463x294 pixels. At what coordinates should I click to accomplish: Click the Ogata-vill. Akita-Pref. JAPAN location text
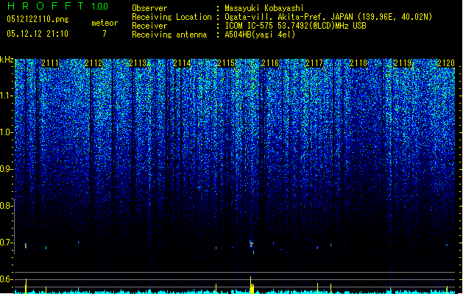[328, 17]
